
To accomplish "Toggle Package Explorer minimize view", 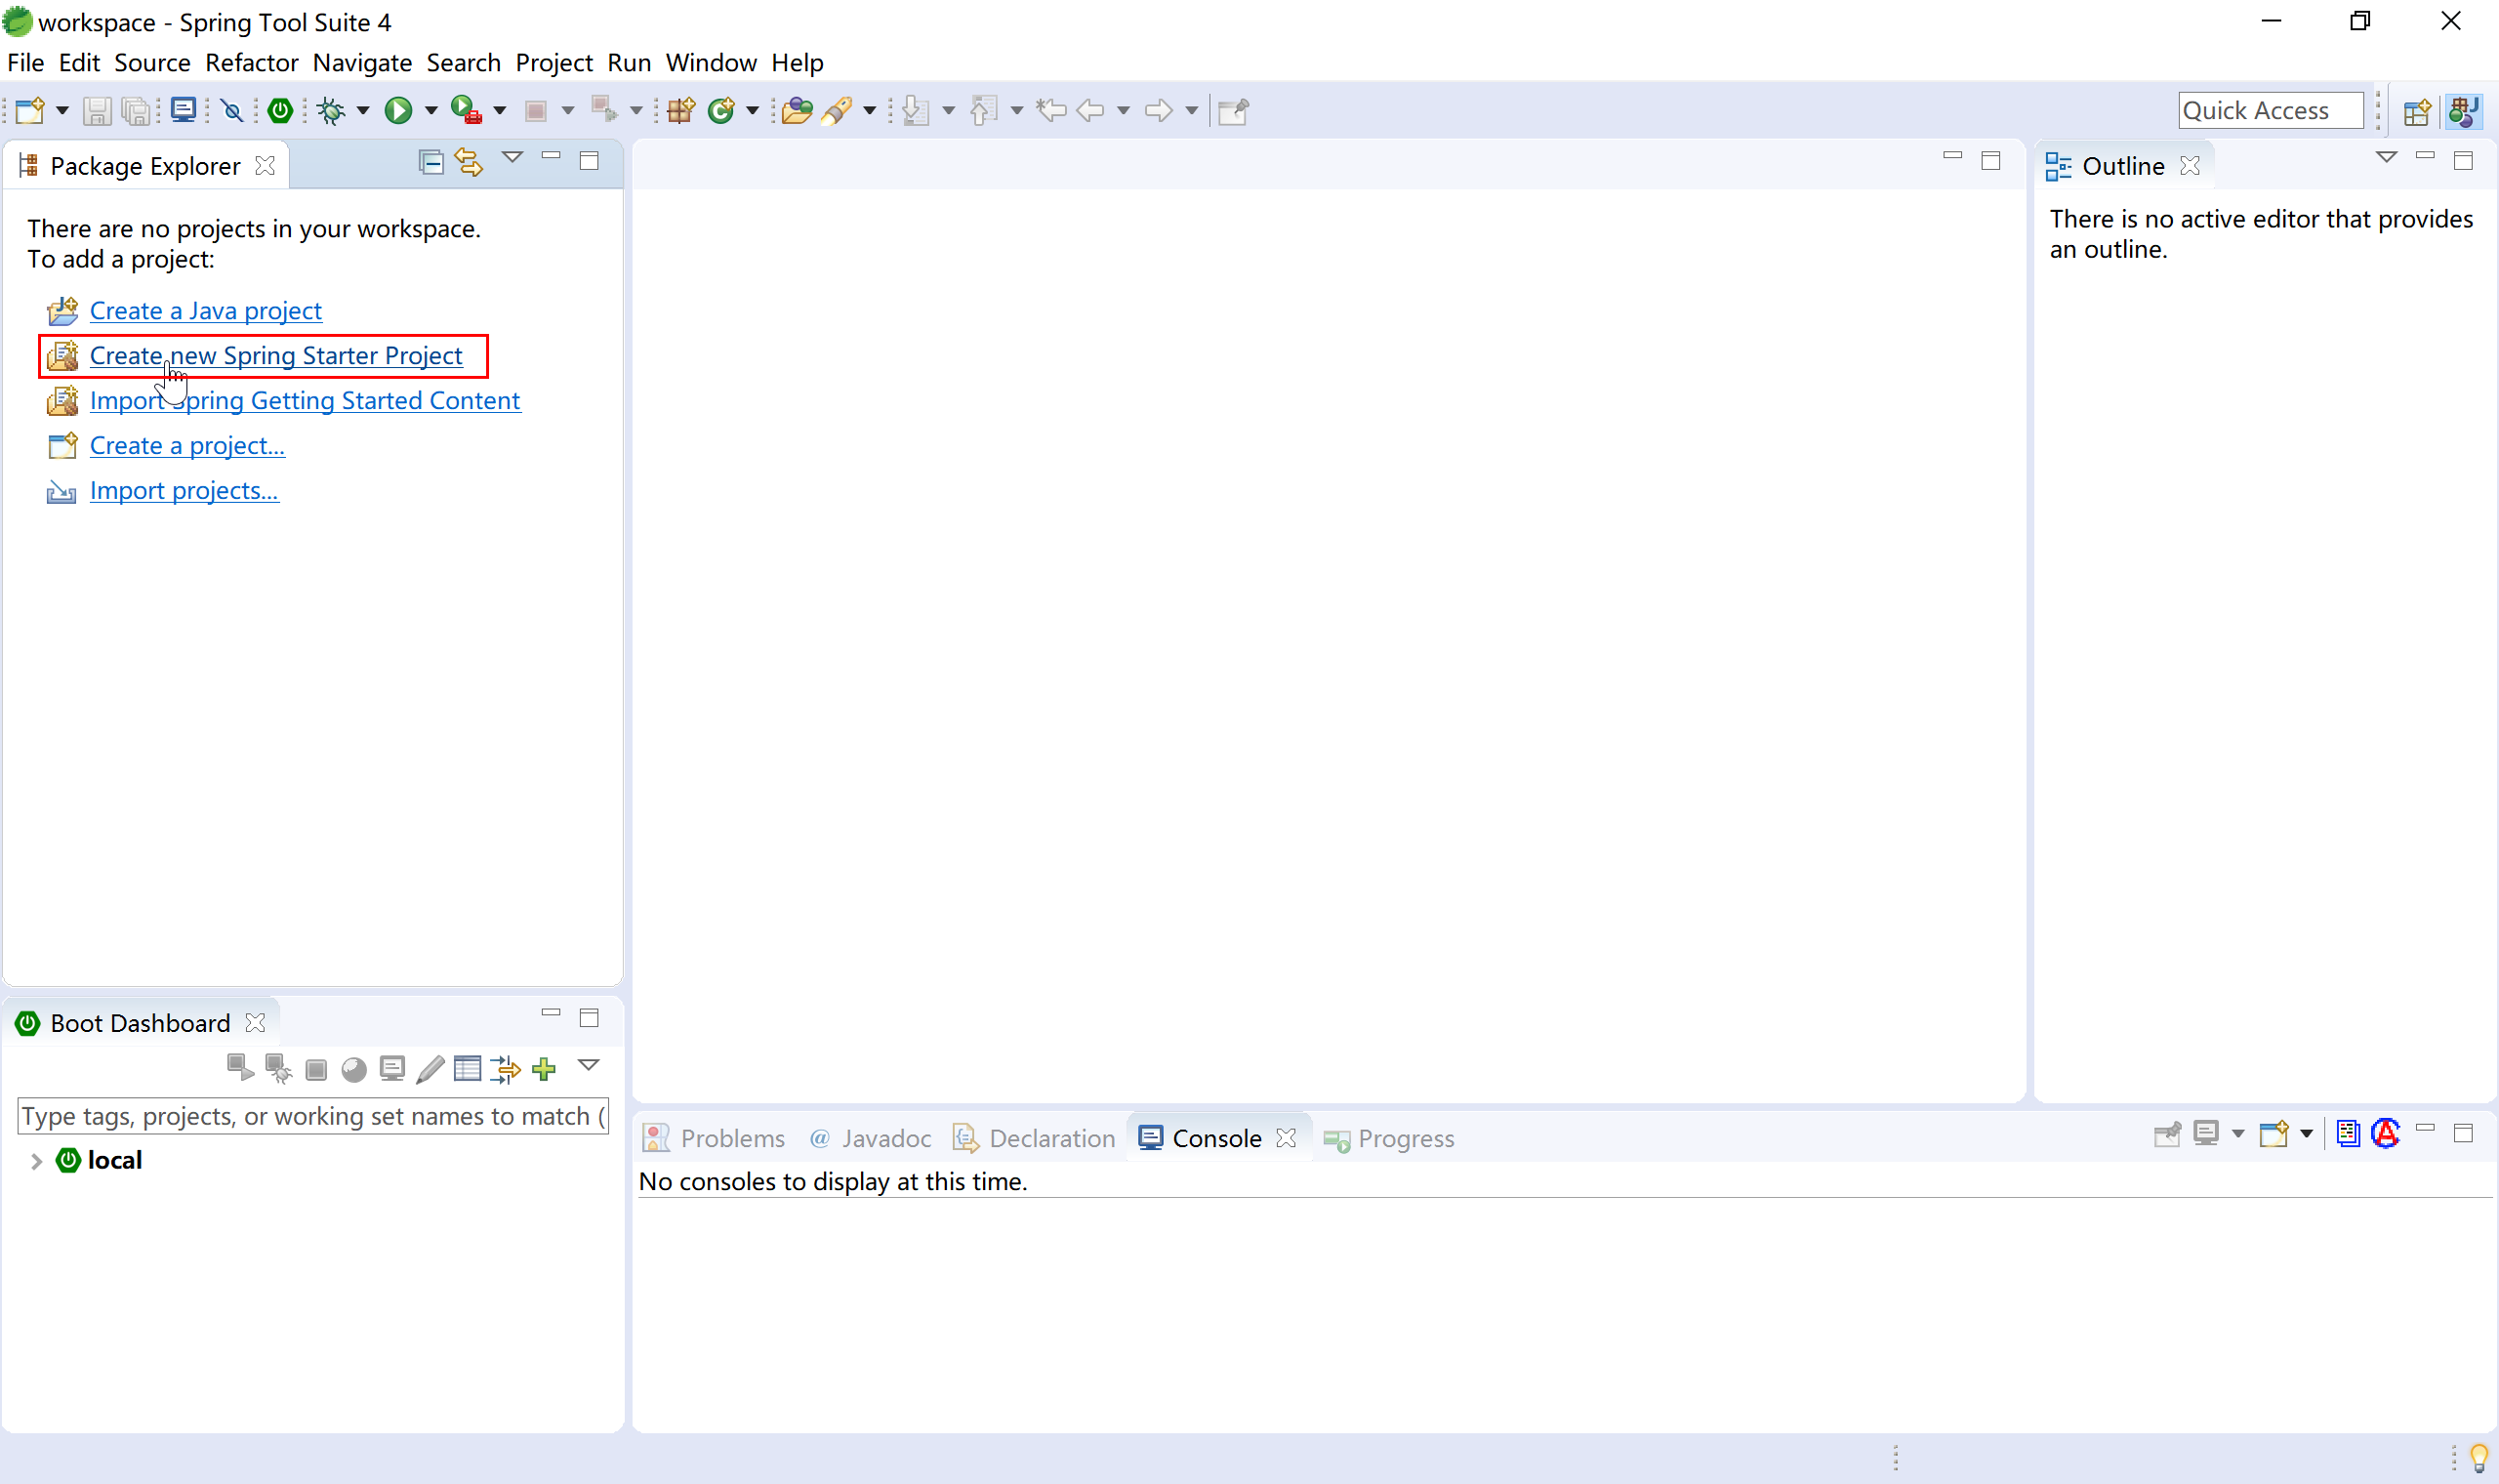I will point(551,161).
